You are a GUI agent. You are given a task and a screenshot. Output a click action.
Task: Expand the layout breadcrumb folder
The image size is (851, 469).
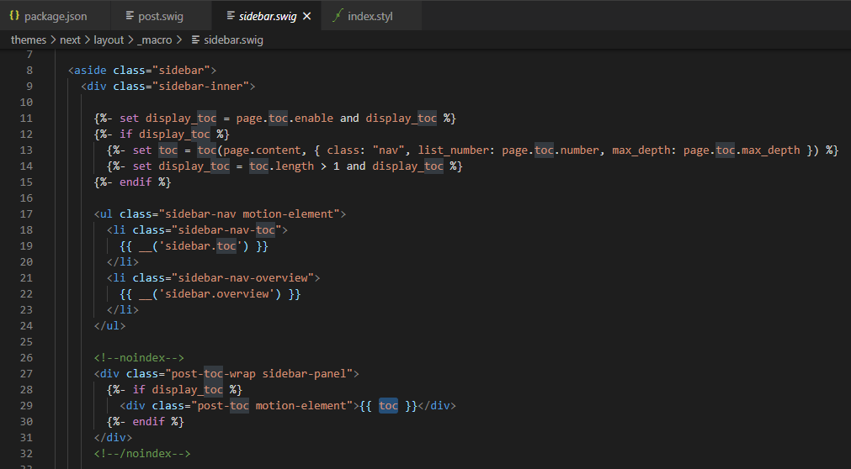(109, 40)
